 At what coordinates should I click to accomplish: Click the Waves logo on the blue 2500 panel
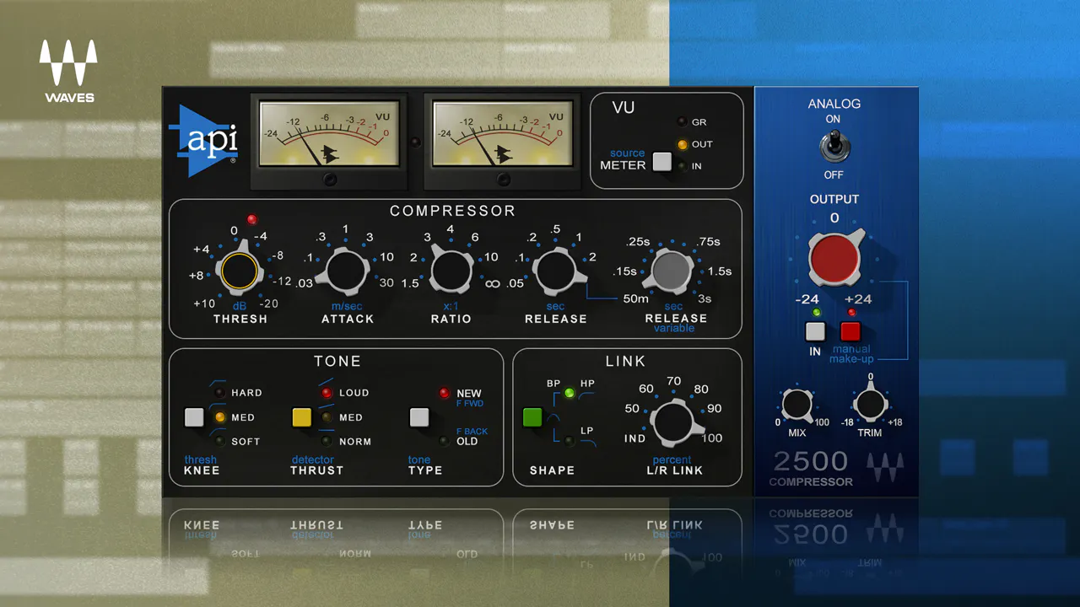click(x=883, y=465)
